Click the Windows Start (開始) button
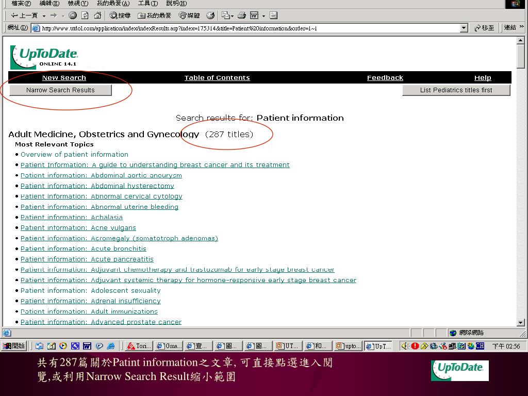The image size is (528, 396). tap(14, 346)
